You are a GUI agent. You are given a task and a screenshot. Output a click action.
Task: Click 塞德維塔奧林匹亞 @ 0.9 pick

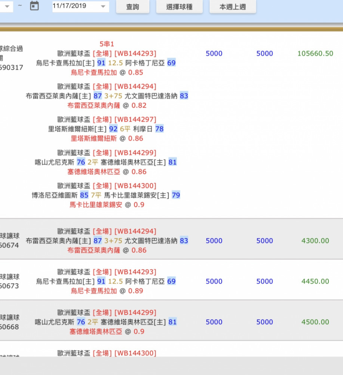pyautogui.click(x=107, y=331)
